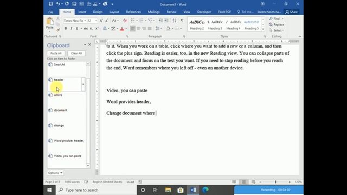
Task: Switch to the Layout tab
Action: (114, 12)
